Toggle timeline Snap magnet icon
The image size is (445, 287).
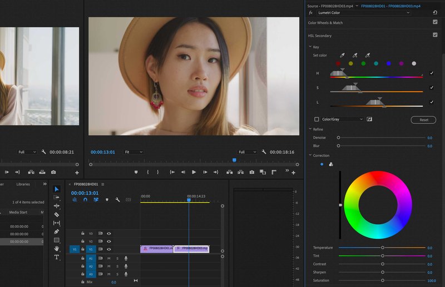[85, 200]
